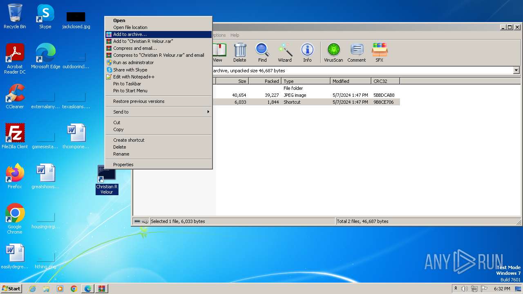Sort by the Packed column header
This screenshot has width=523, height=294.
(265, 81)
